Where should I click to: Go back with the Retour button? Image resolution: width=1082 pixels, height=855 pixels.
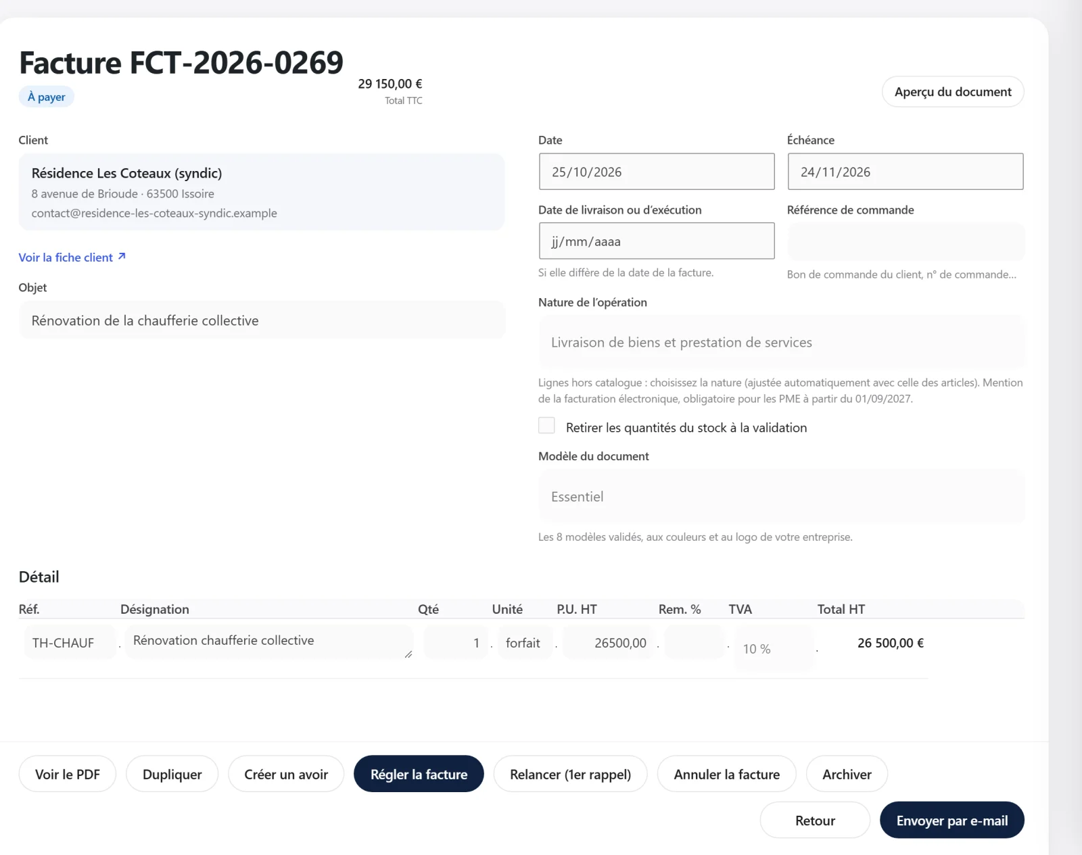point(815,820)
